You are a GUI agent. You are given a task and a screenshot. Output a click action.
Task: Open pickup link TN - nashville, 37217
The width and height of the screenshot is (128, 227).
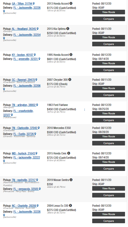point(24,180)
